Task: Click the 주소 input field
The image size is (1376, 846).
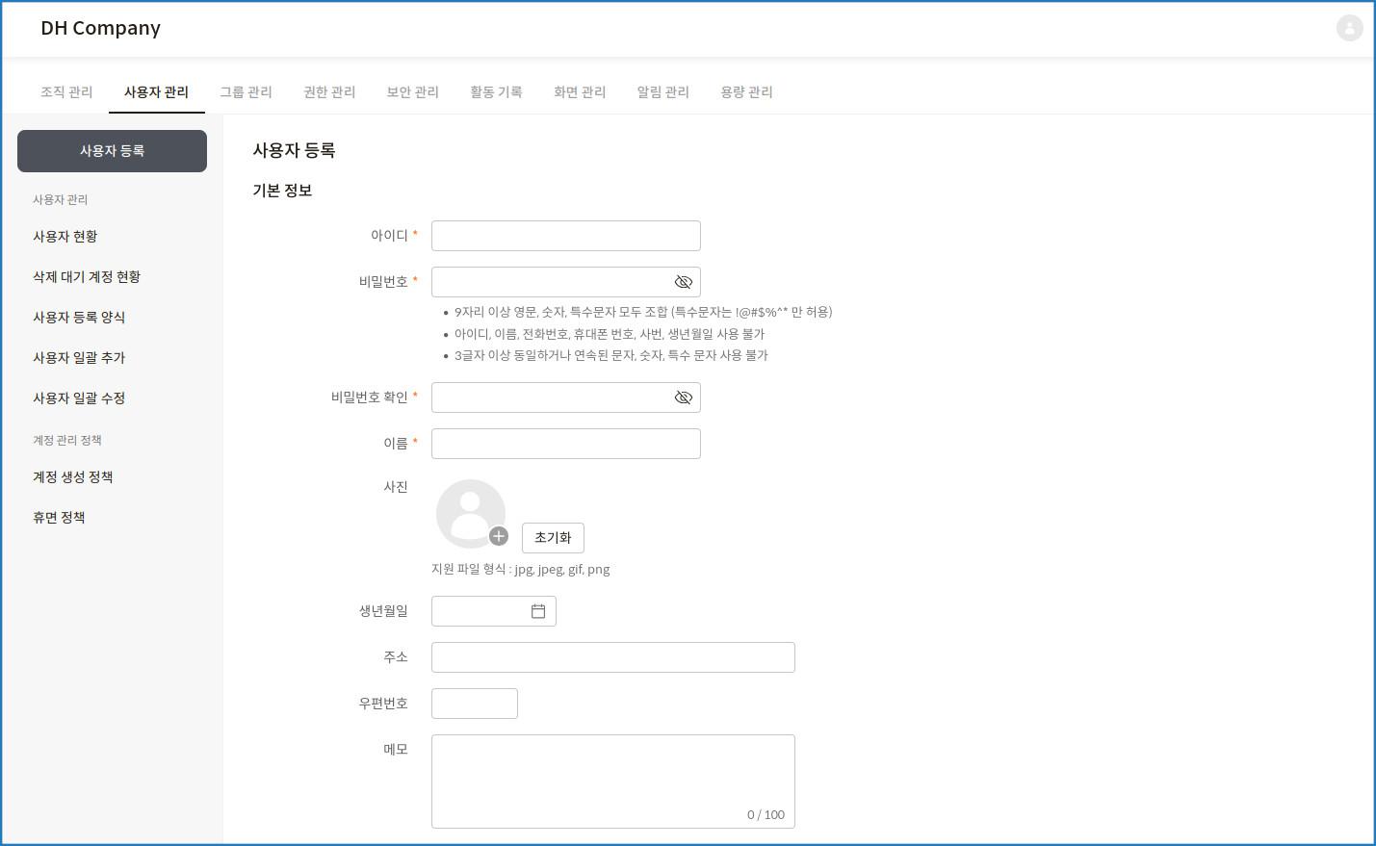Action: pyautogui.click(x=613, y=657)
